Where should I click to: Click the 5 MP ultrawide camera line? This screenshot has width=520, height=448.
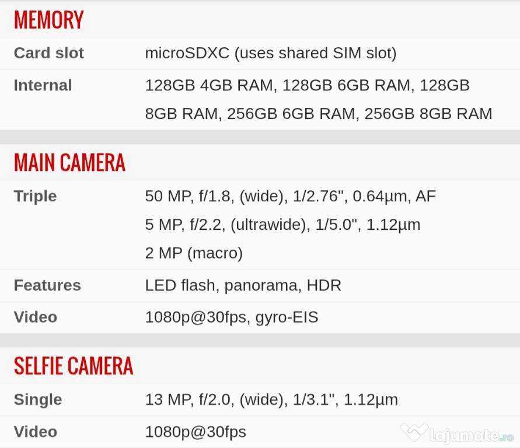pos(282,225)
